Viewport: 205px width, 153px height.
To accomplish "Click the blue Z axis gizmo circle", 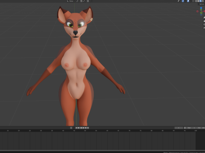I will pos(201,8).
